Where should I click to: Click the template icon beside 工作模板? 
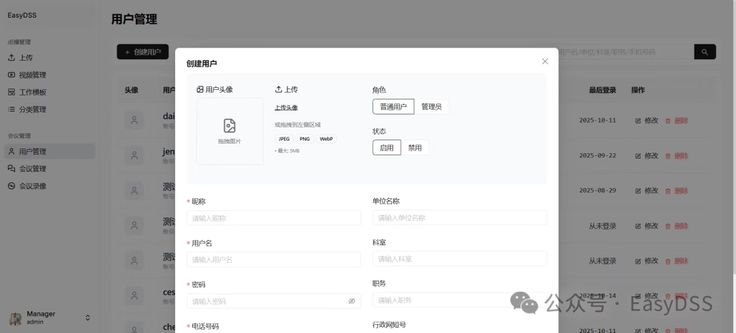pos(12,92)
